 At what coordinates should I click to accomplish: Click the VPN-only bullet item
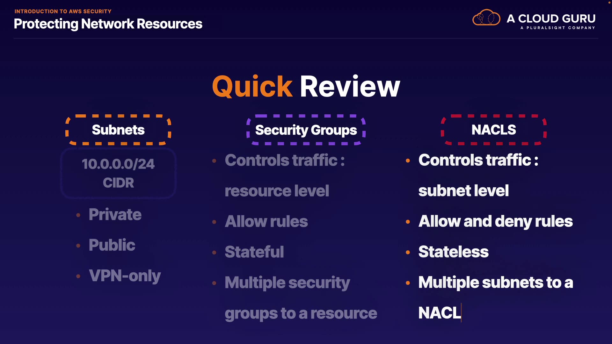(125, 276)
